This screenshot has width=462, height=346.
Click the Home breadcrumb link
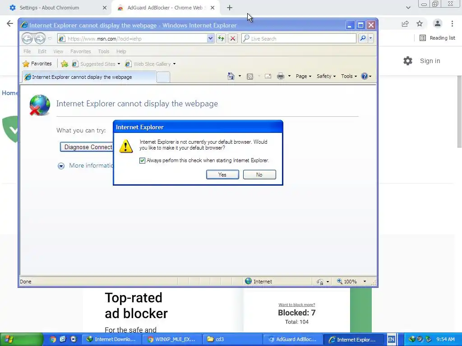[10, 93]
